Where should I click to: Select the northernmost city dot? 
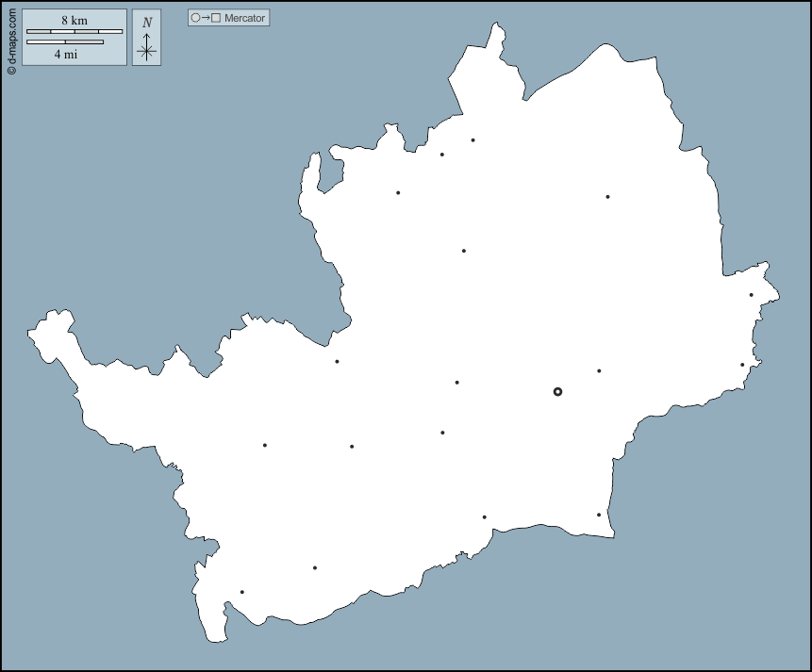coord(472,140)
